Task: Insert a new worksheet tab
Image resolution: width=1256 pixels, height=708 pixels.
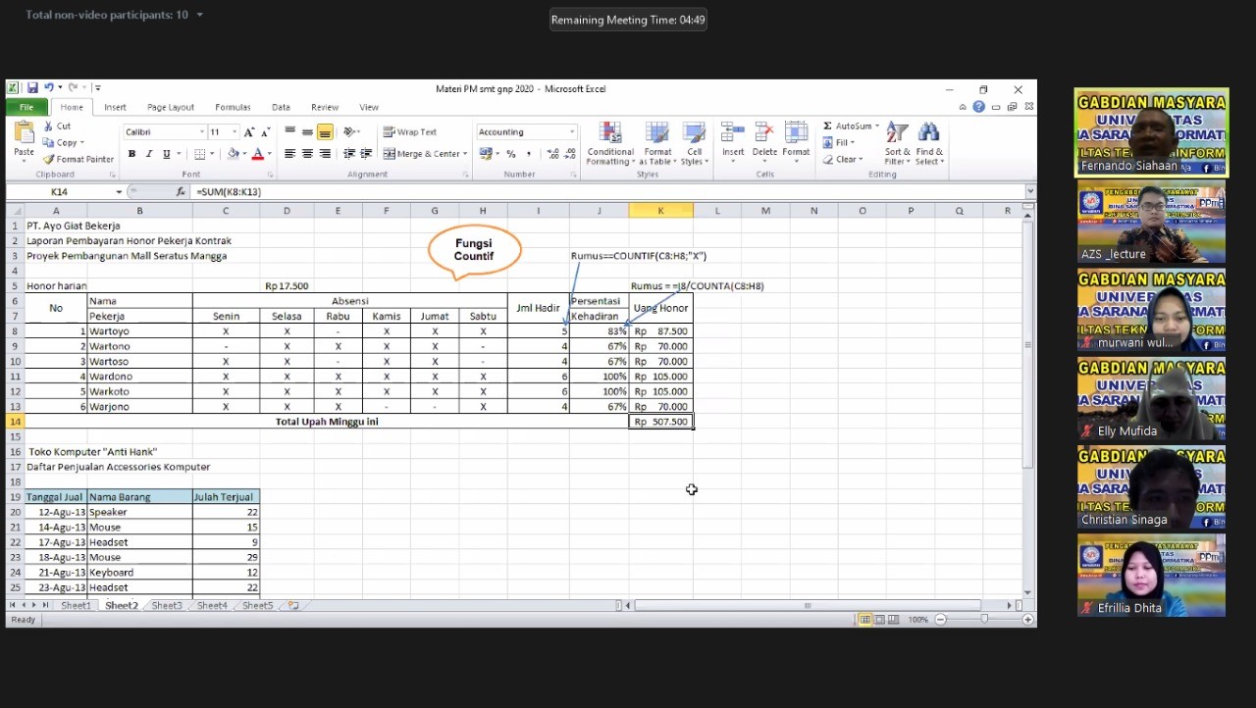Action: [292, 606]
